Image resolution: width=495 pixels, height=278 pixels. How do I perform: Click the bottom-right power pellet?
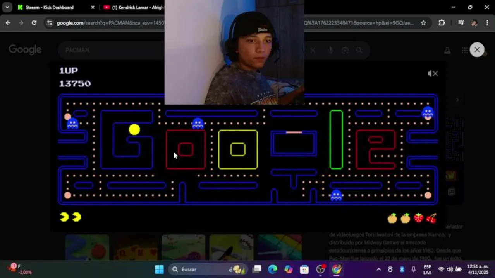pos(428,195)
